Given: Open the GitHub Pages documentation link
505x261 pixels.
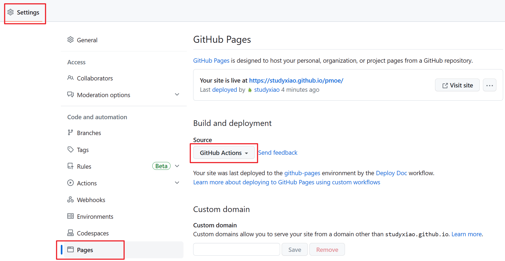Looking at the screenshot, I should 211,61.
